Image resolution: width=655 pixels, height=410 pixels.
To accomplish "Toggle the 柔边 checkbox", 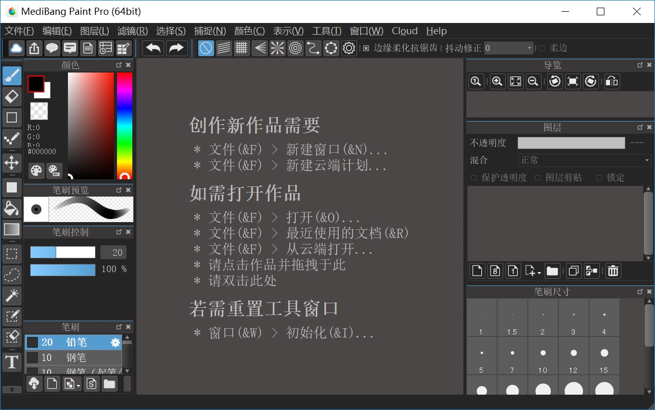I will pyautogui.click(x=542, y=49).
